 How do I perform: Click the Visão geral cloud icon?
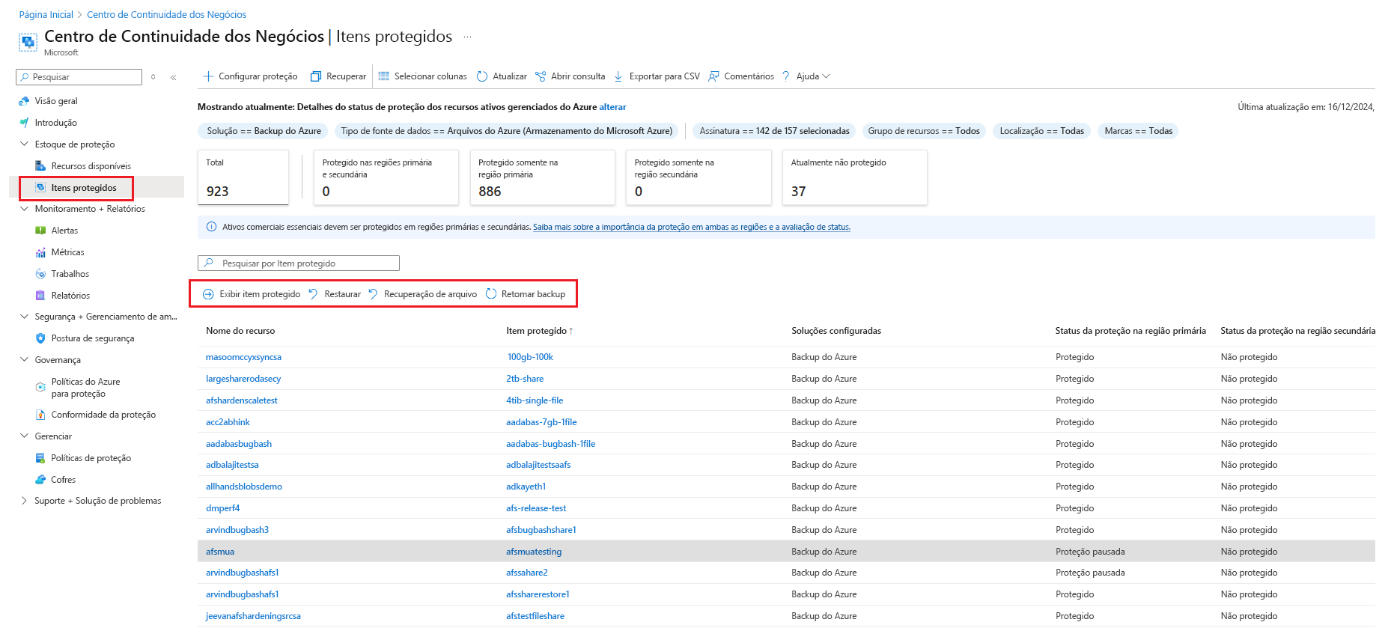[x=24, y=101]
